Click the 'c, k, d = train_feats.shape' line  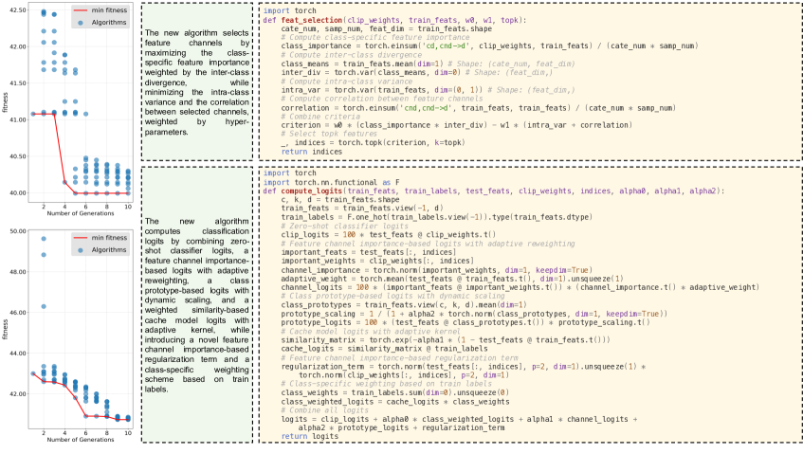340,200
